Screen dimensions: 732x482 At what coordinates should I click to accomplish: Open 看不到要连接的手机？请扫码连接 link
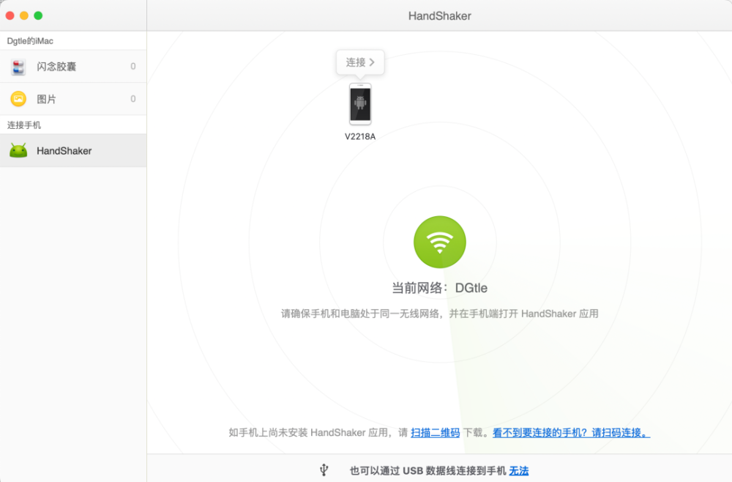[x=572, y=432]
